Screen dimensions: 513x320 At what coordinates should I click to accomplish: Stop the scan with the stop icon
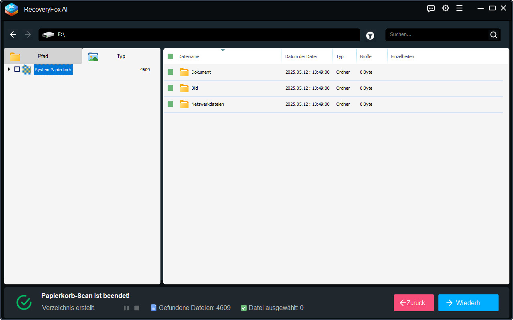[x=137, y=308]
